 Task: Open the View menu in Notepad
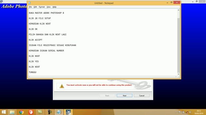click(49, 7)
